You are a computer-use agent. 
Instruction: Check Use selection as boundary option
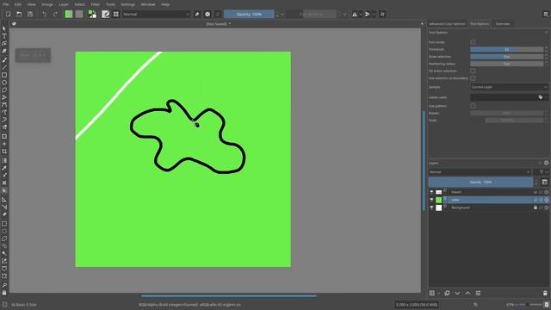[x=473, y=78]
